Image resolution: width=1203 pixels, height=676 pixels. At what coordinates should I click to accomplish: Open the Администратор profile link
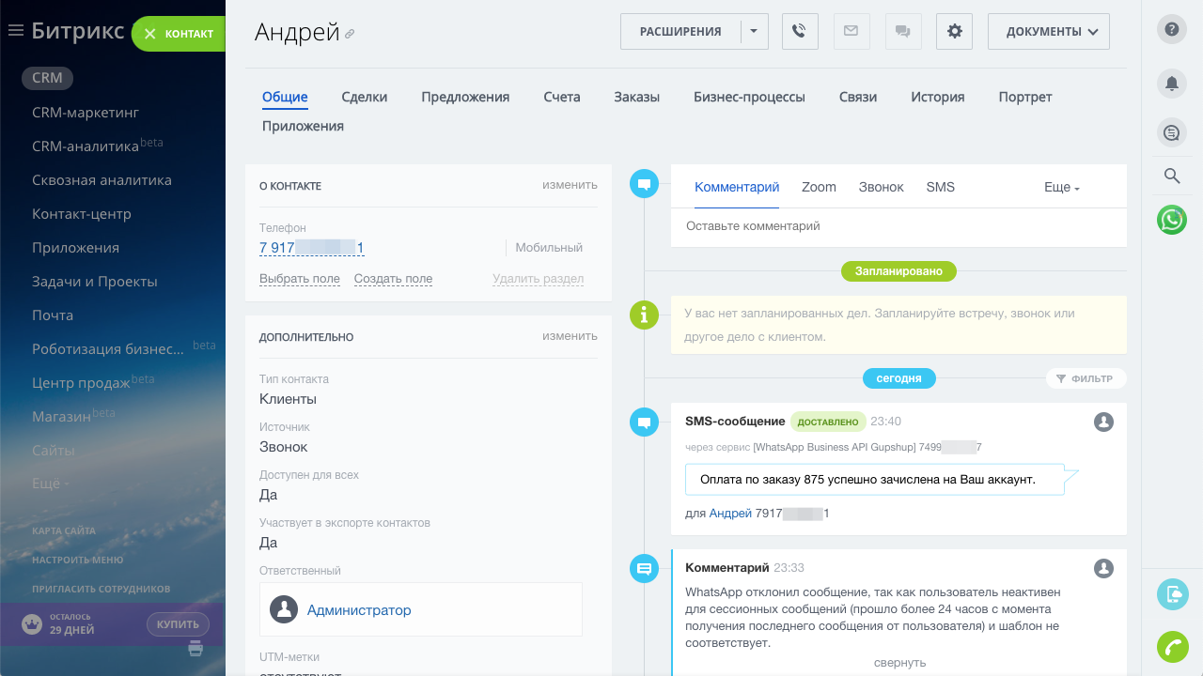[359, 610]
